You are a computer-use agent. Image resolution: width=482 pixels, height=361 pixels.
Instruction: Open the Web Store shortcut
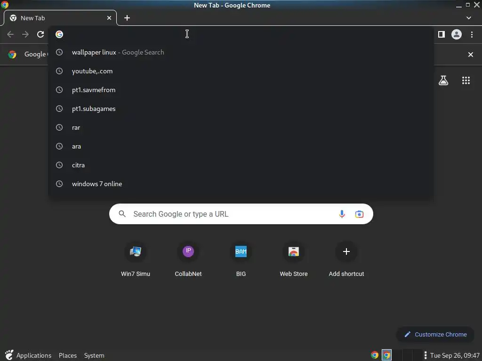294,259
